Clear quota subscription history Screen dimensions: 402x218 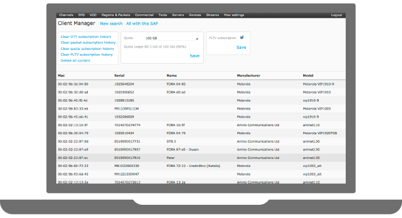coord(87,49)
